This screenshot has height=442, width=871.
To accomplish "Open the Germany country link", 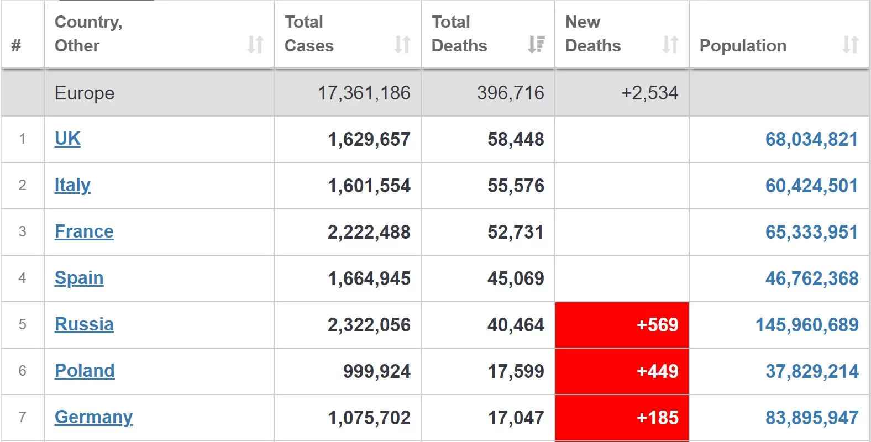I will 94,417.
